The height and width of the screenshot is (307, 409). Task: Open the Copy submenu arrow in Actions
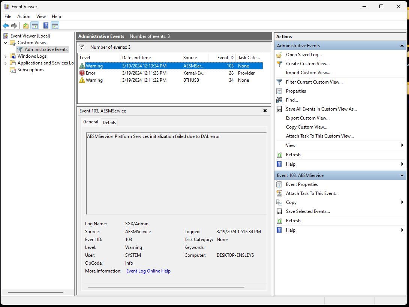[x=402, y=202]
